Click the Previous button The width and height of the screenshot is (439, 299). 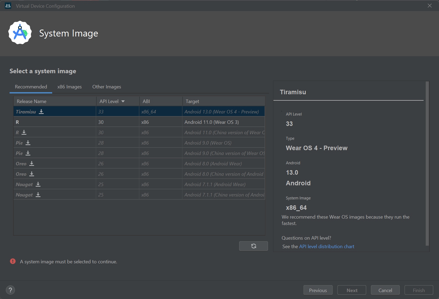318,290
